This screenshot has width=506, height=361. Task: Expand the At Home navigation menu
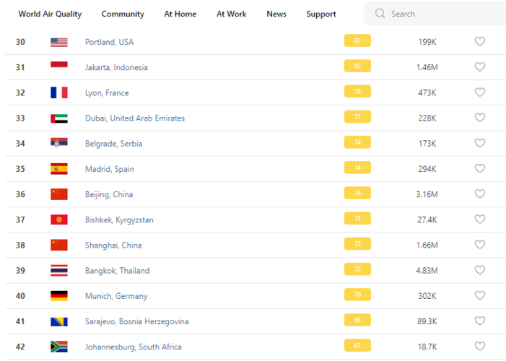(180, 14)
